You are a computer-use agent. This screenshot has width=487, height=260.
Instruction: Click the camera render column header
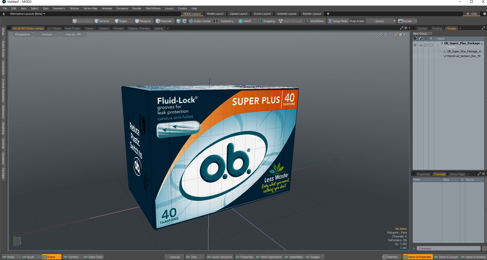(x=421, y=39)
